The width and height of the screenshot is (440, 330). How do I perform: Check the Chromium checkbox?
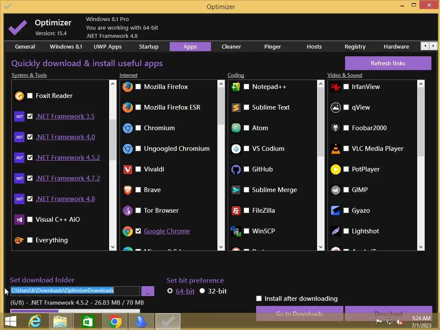point(138,128)
